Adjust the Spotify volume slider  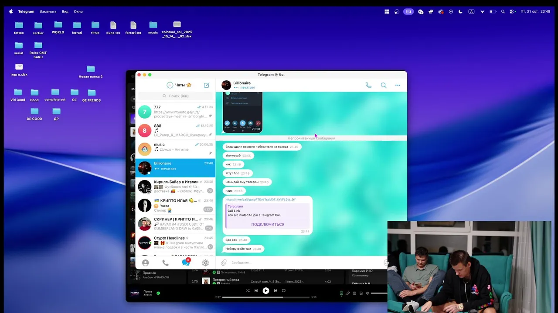click(x=379, y=293)
